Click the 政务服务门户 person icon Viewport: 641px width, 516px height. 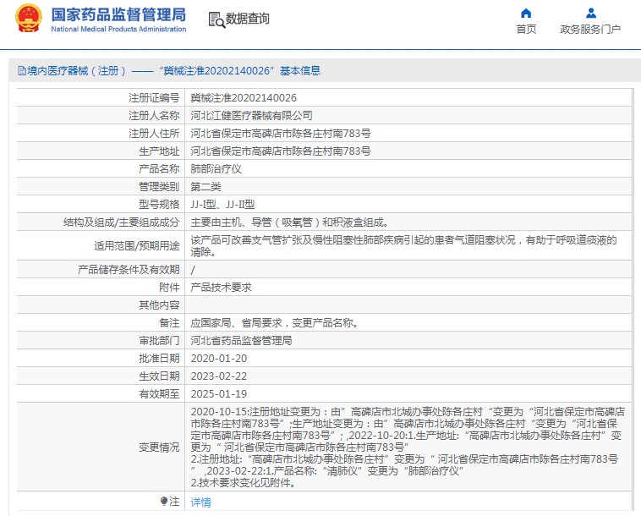[x=590, y=13]
